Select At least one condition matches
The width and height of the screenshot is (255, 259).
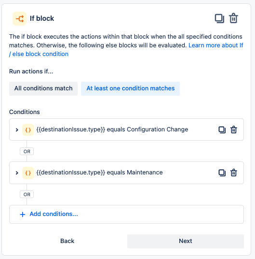pyautogui.click(x=130, y=88)
